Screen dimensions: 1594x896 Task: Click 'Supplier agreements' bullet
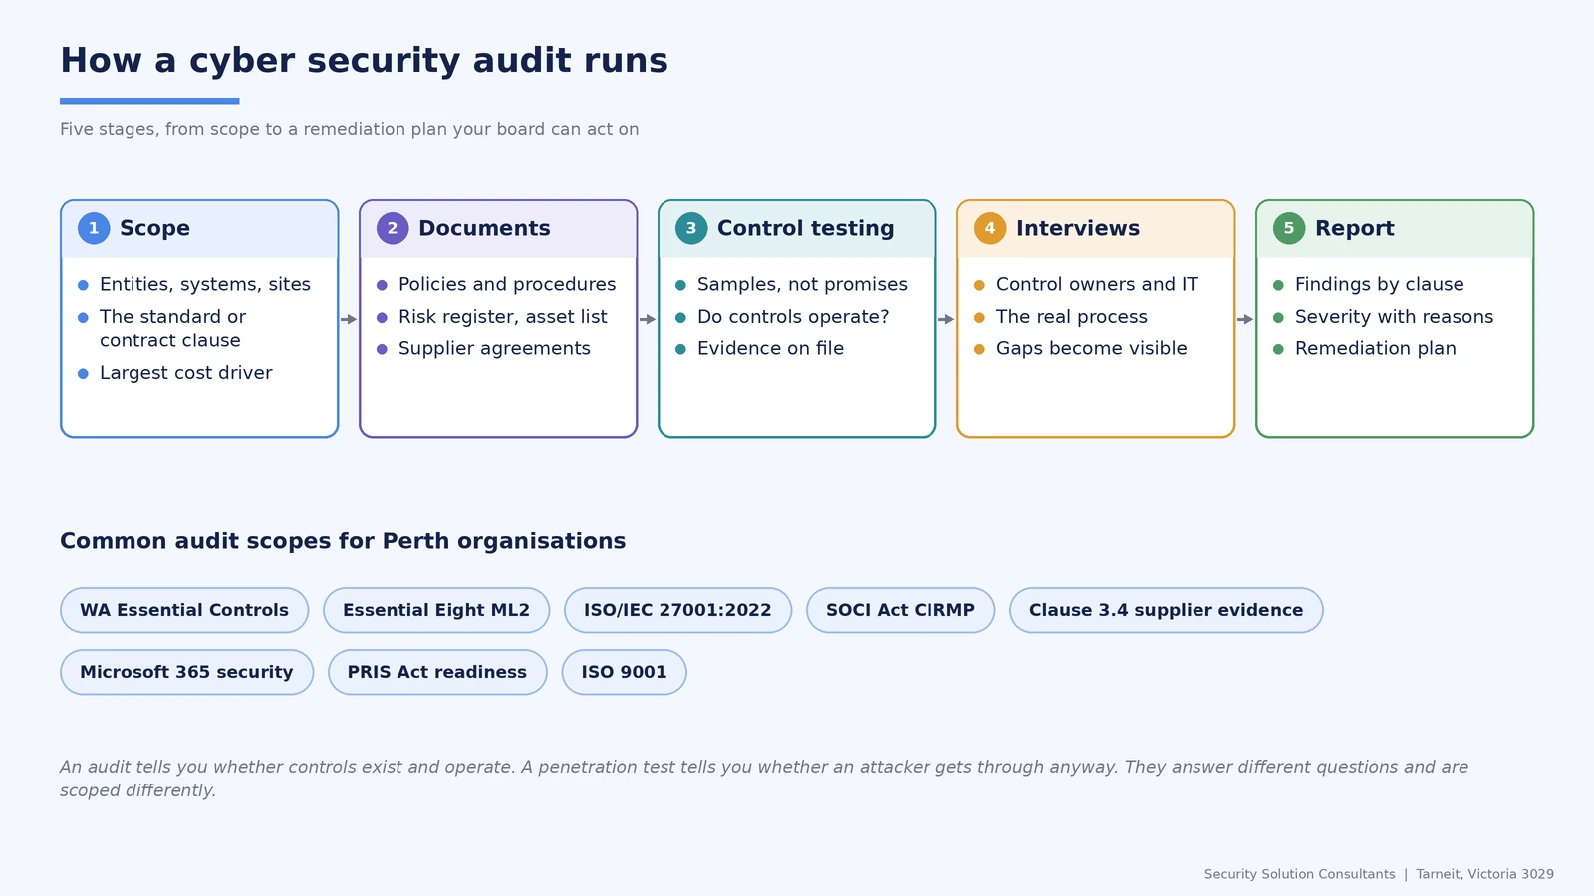click(x=494, y=348)
